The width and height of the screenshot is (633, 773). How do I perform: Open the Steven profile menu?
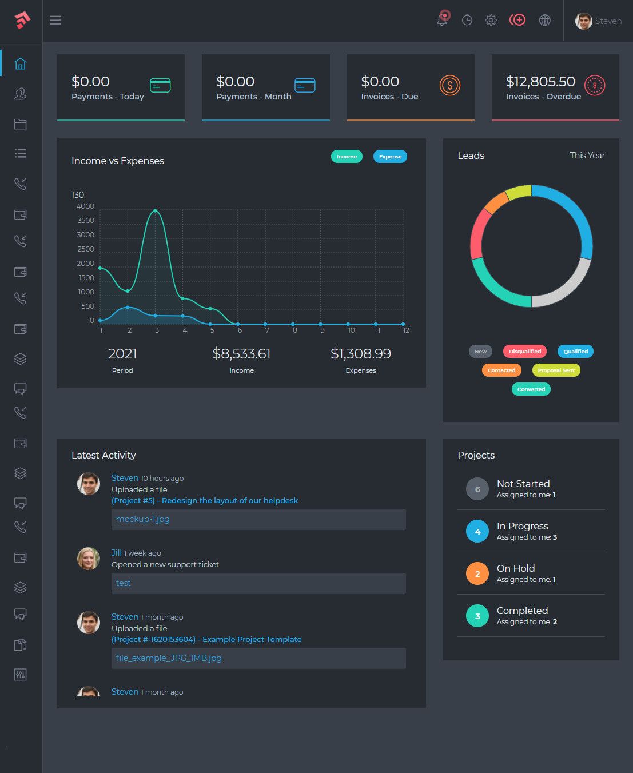tap(598, 21)
